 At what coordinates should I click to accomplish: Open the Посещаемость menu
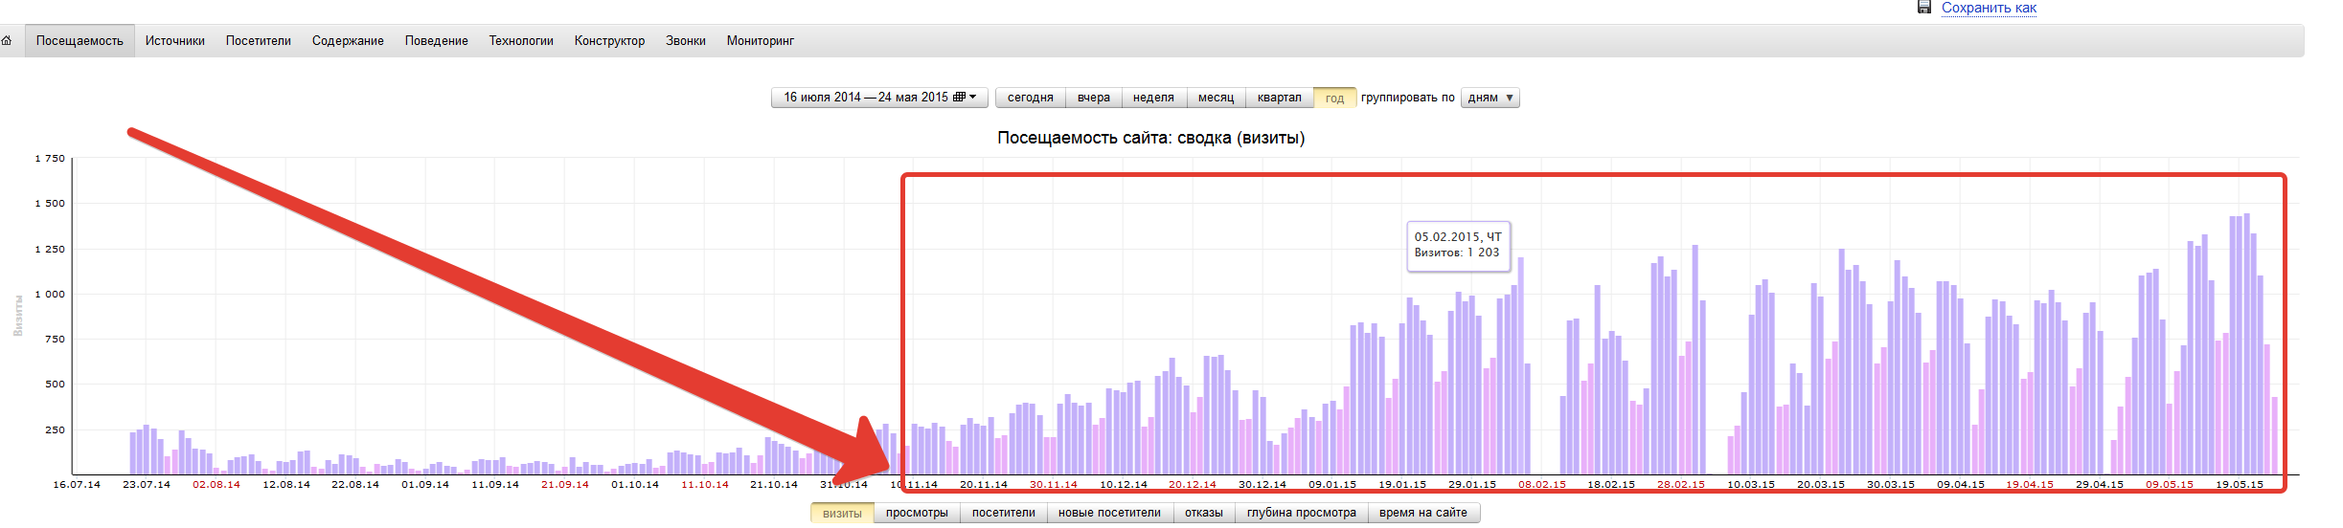[x=80, y=41]
